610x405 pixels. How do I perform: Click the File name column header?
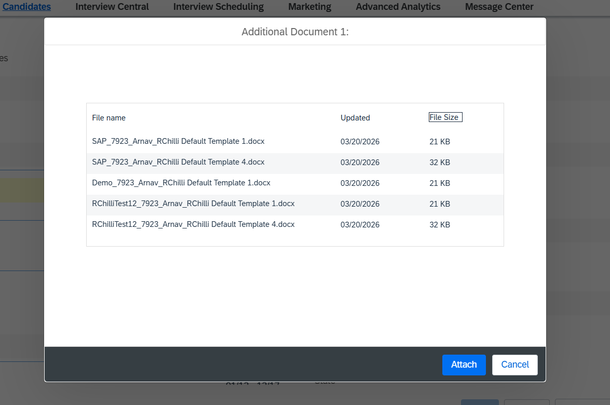coord(109,118)
